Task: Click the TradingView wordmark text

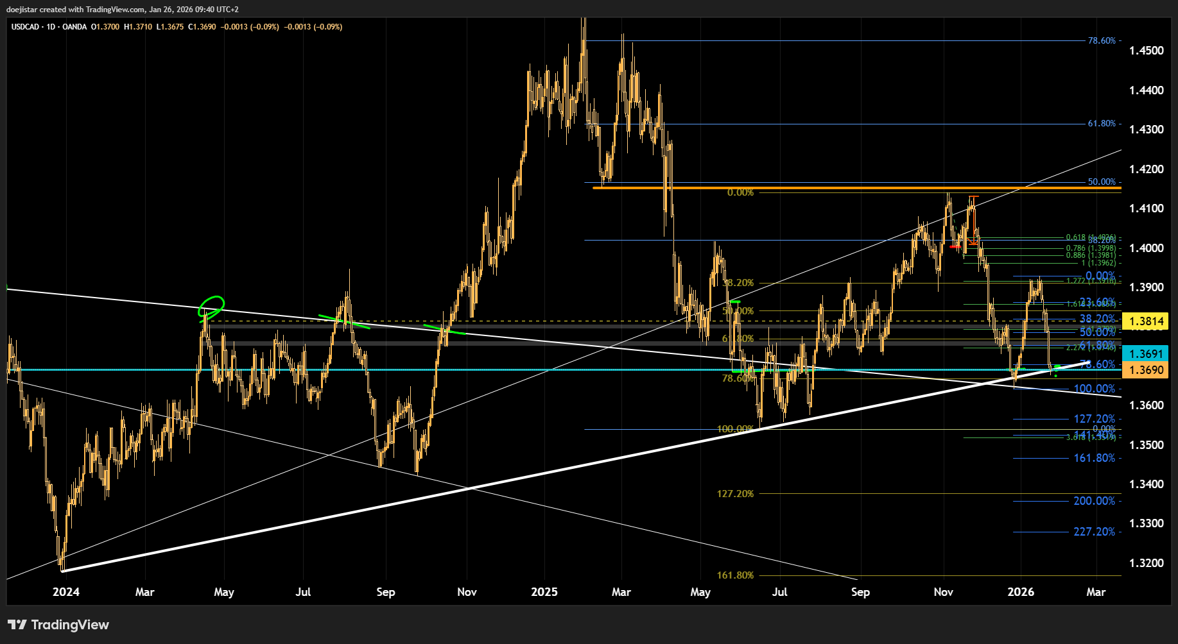Action: click(x=70, y=625)
